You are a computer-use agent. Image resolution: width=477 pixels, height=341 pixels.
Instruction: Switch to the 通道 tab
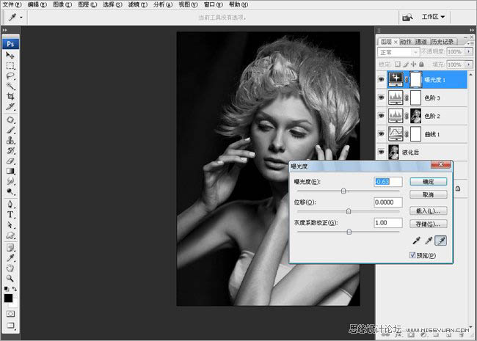pos(422,41)
